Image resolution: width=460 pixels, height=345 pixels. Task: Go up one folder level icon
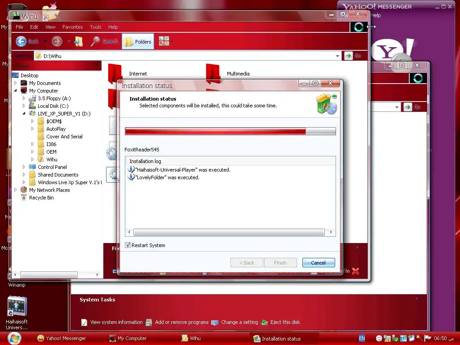78,41
